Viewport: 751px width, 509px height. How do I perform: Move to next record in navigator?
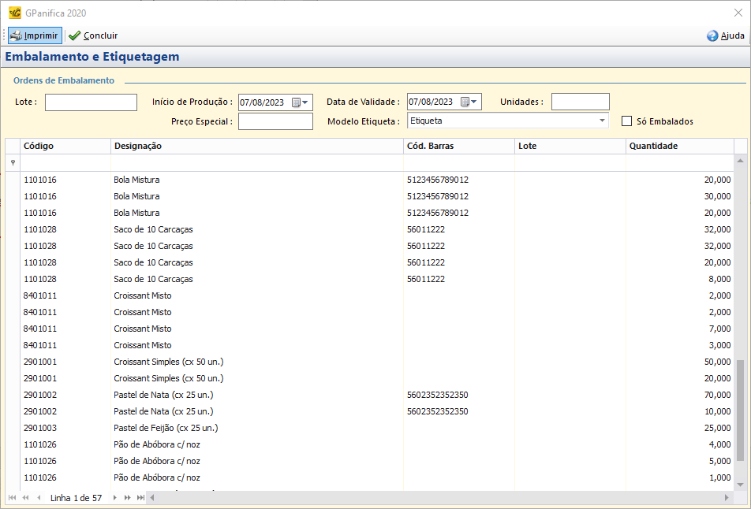[x=115, y=498]
